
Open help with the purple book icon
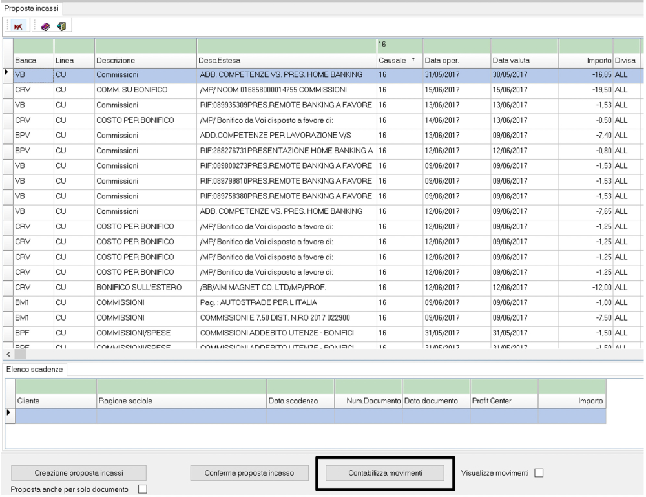[x=46, y=26]
